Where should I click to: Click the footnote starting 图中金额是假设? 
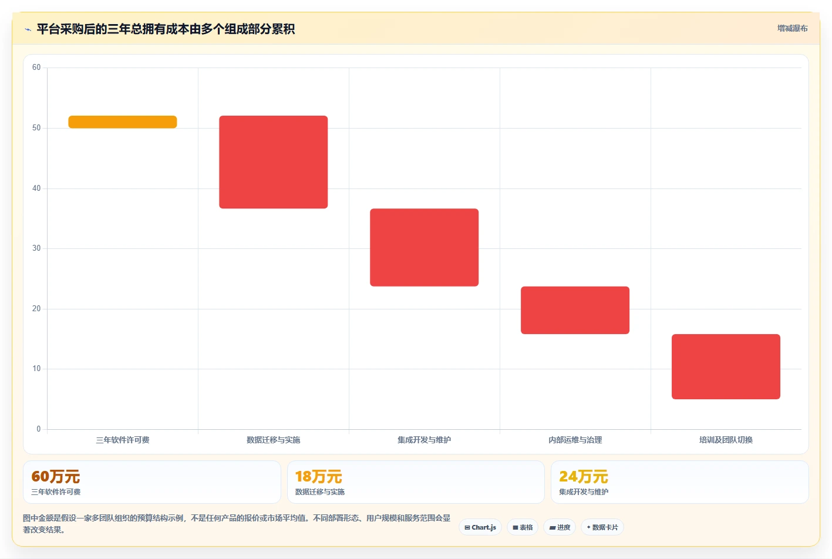(237, 524)
